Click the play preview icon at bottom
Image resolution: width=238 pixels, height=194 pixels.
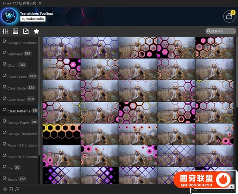pyautogui.click(x=11, y=189)
